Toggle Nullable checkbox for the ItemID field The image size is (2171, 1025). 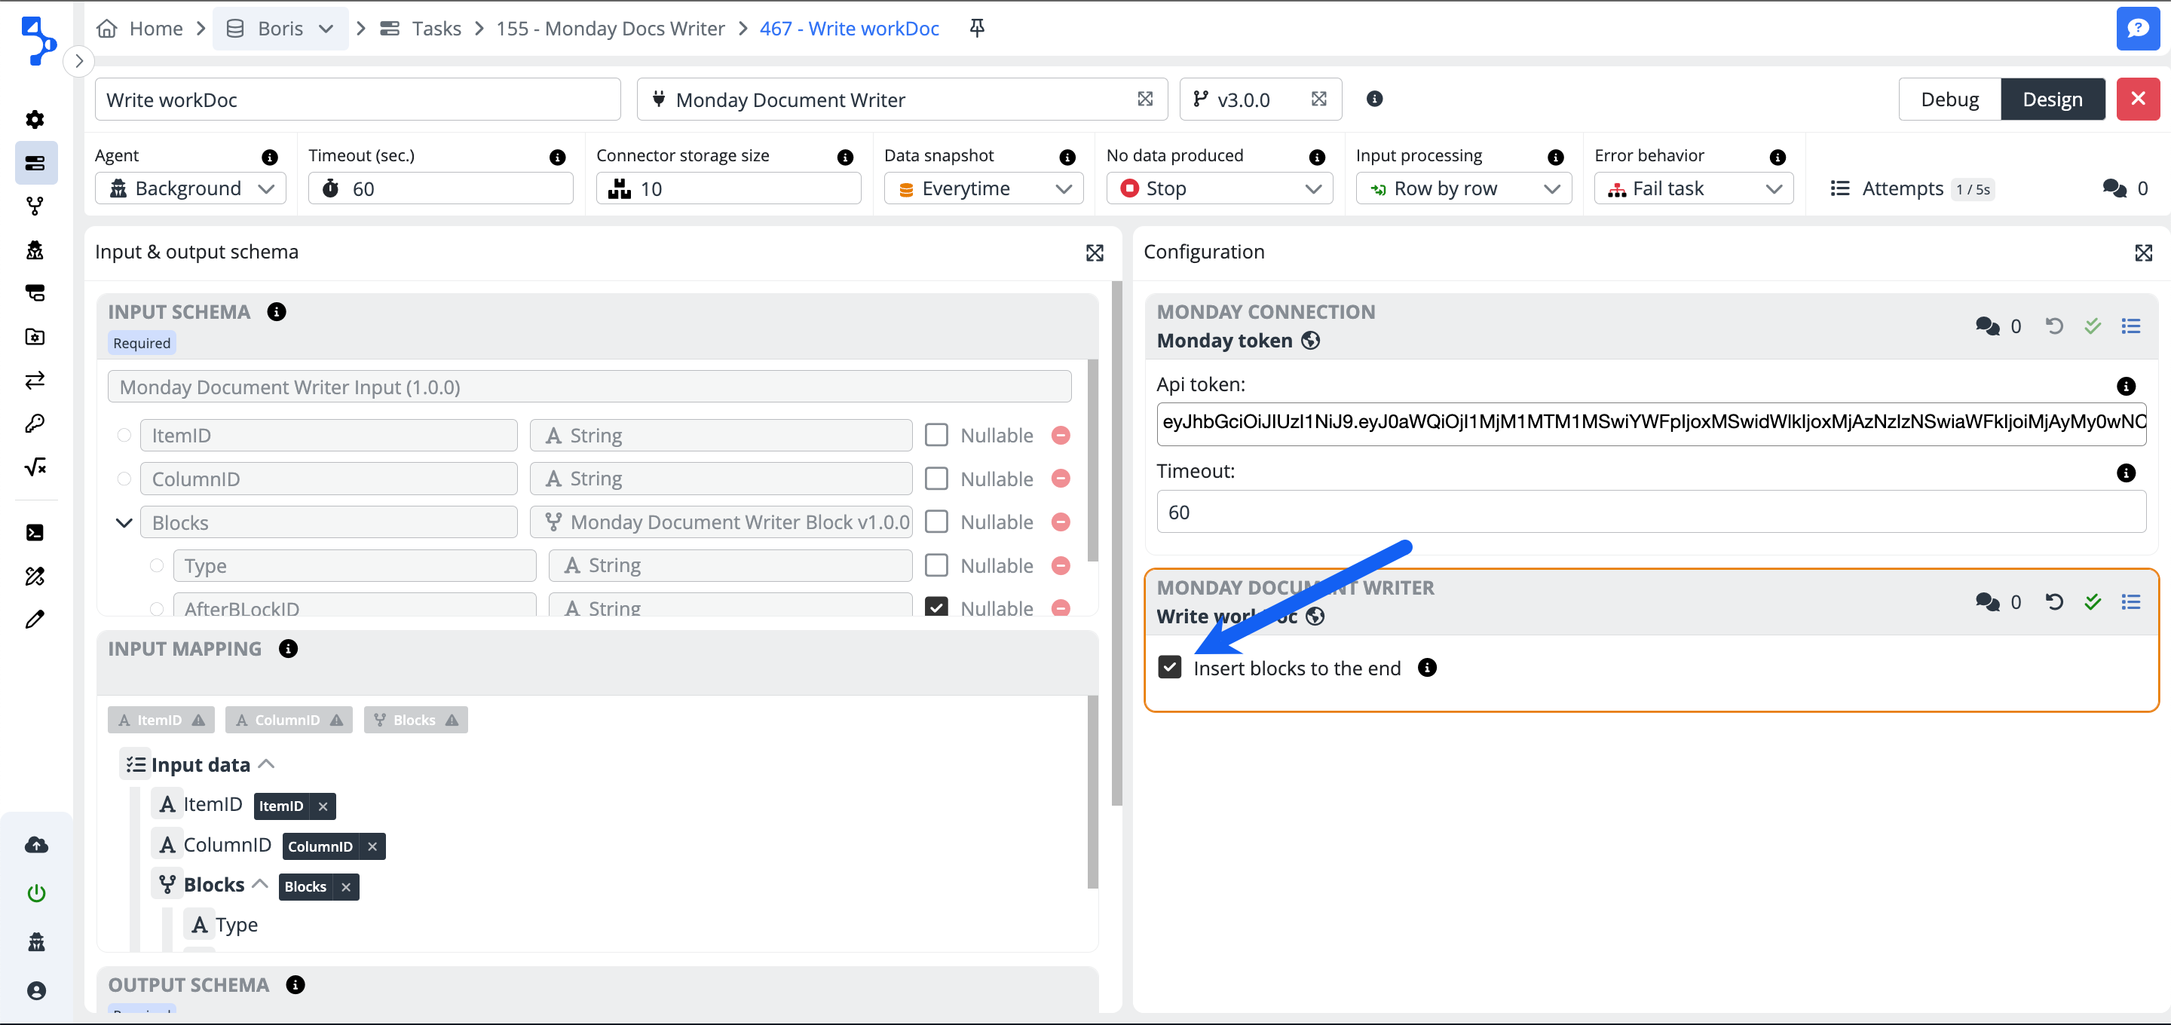click(936, 436)
